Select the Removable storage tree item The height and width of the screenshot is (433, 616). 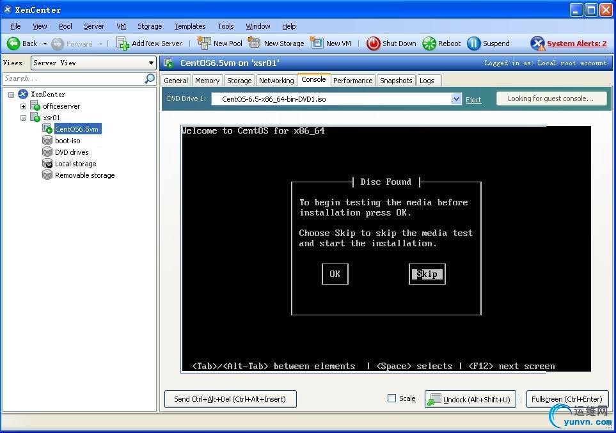[x=85, y=175]
